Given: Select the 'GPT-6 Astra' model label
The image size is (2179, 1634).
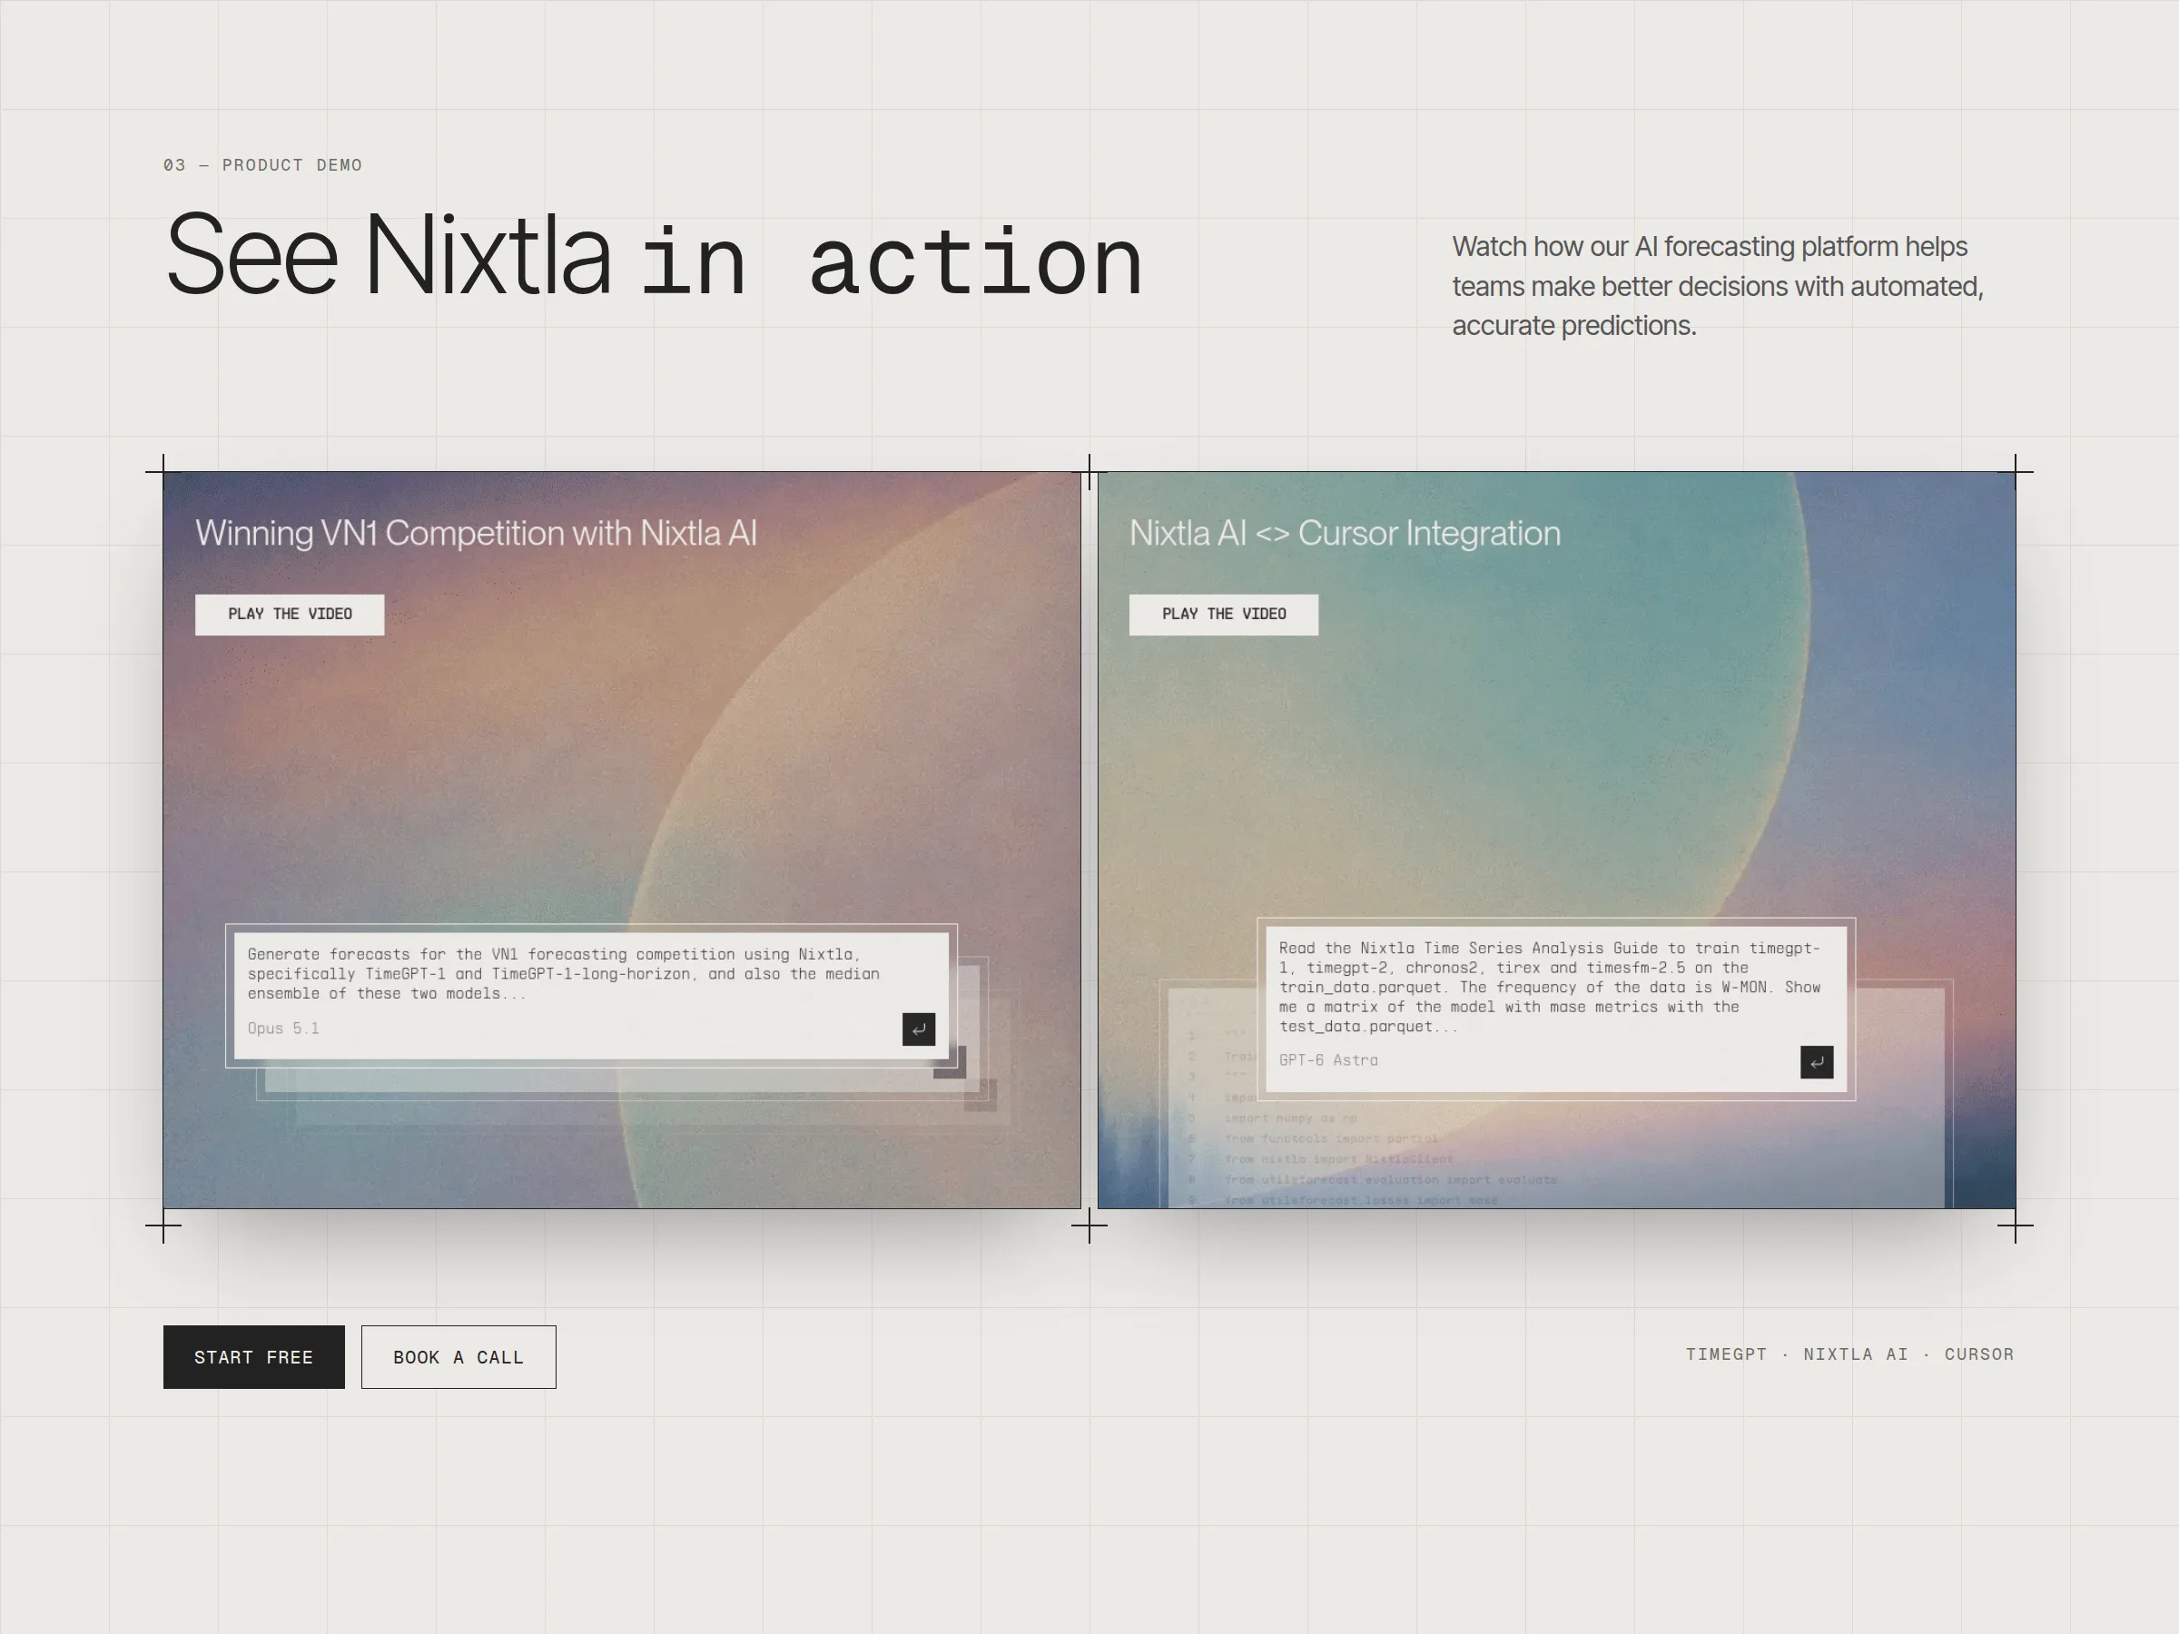Looking at the screenshot, I should [x=1328, y=1061].
